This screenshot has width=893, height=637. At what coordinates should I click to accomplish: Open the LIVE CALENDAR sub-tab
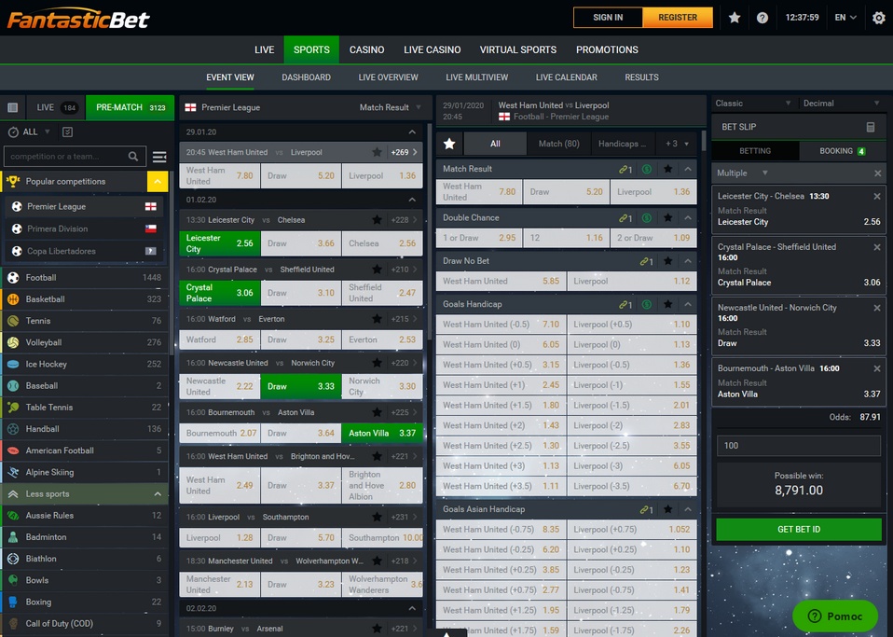[566, 76]
